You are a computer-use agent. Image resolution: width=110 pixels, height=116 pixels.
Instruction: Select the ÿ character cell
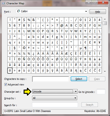tap(52, 70)
